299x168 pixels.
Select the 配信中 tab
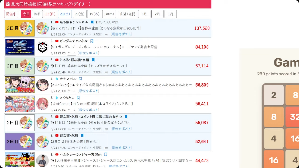tap(11, 14)
